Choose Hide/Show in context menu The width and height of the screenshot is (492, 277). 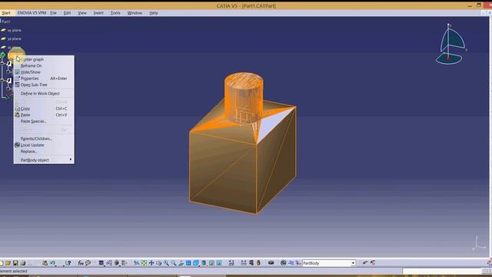point(44,72)
